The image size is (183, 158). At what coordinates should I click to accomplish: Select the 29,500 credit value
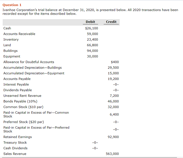coord(113,67)
